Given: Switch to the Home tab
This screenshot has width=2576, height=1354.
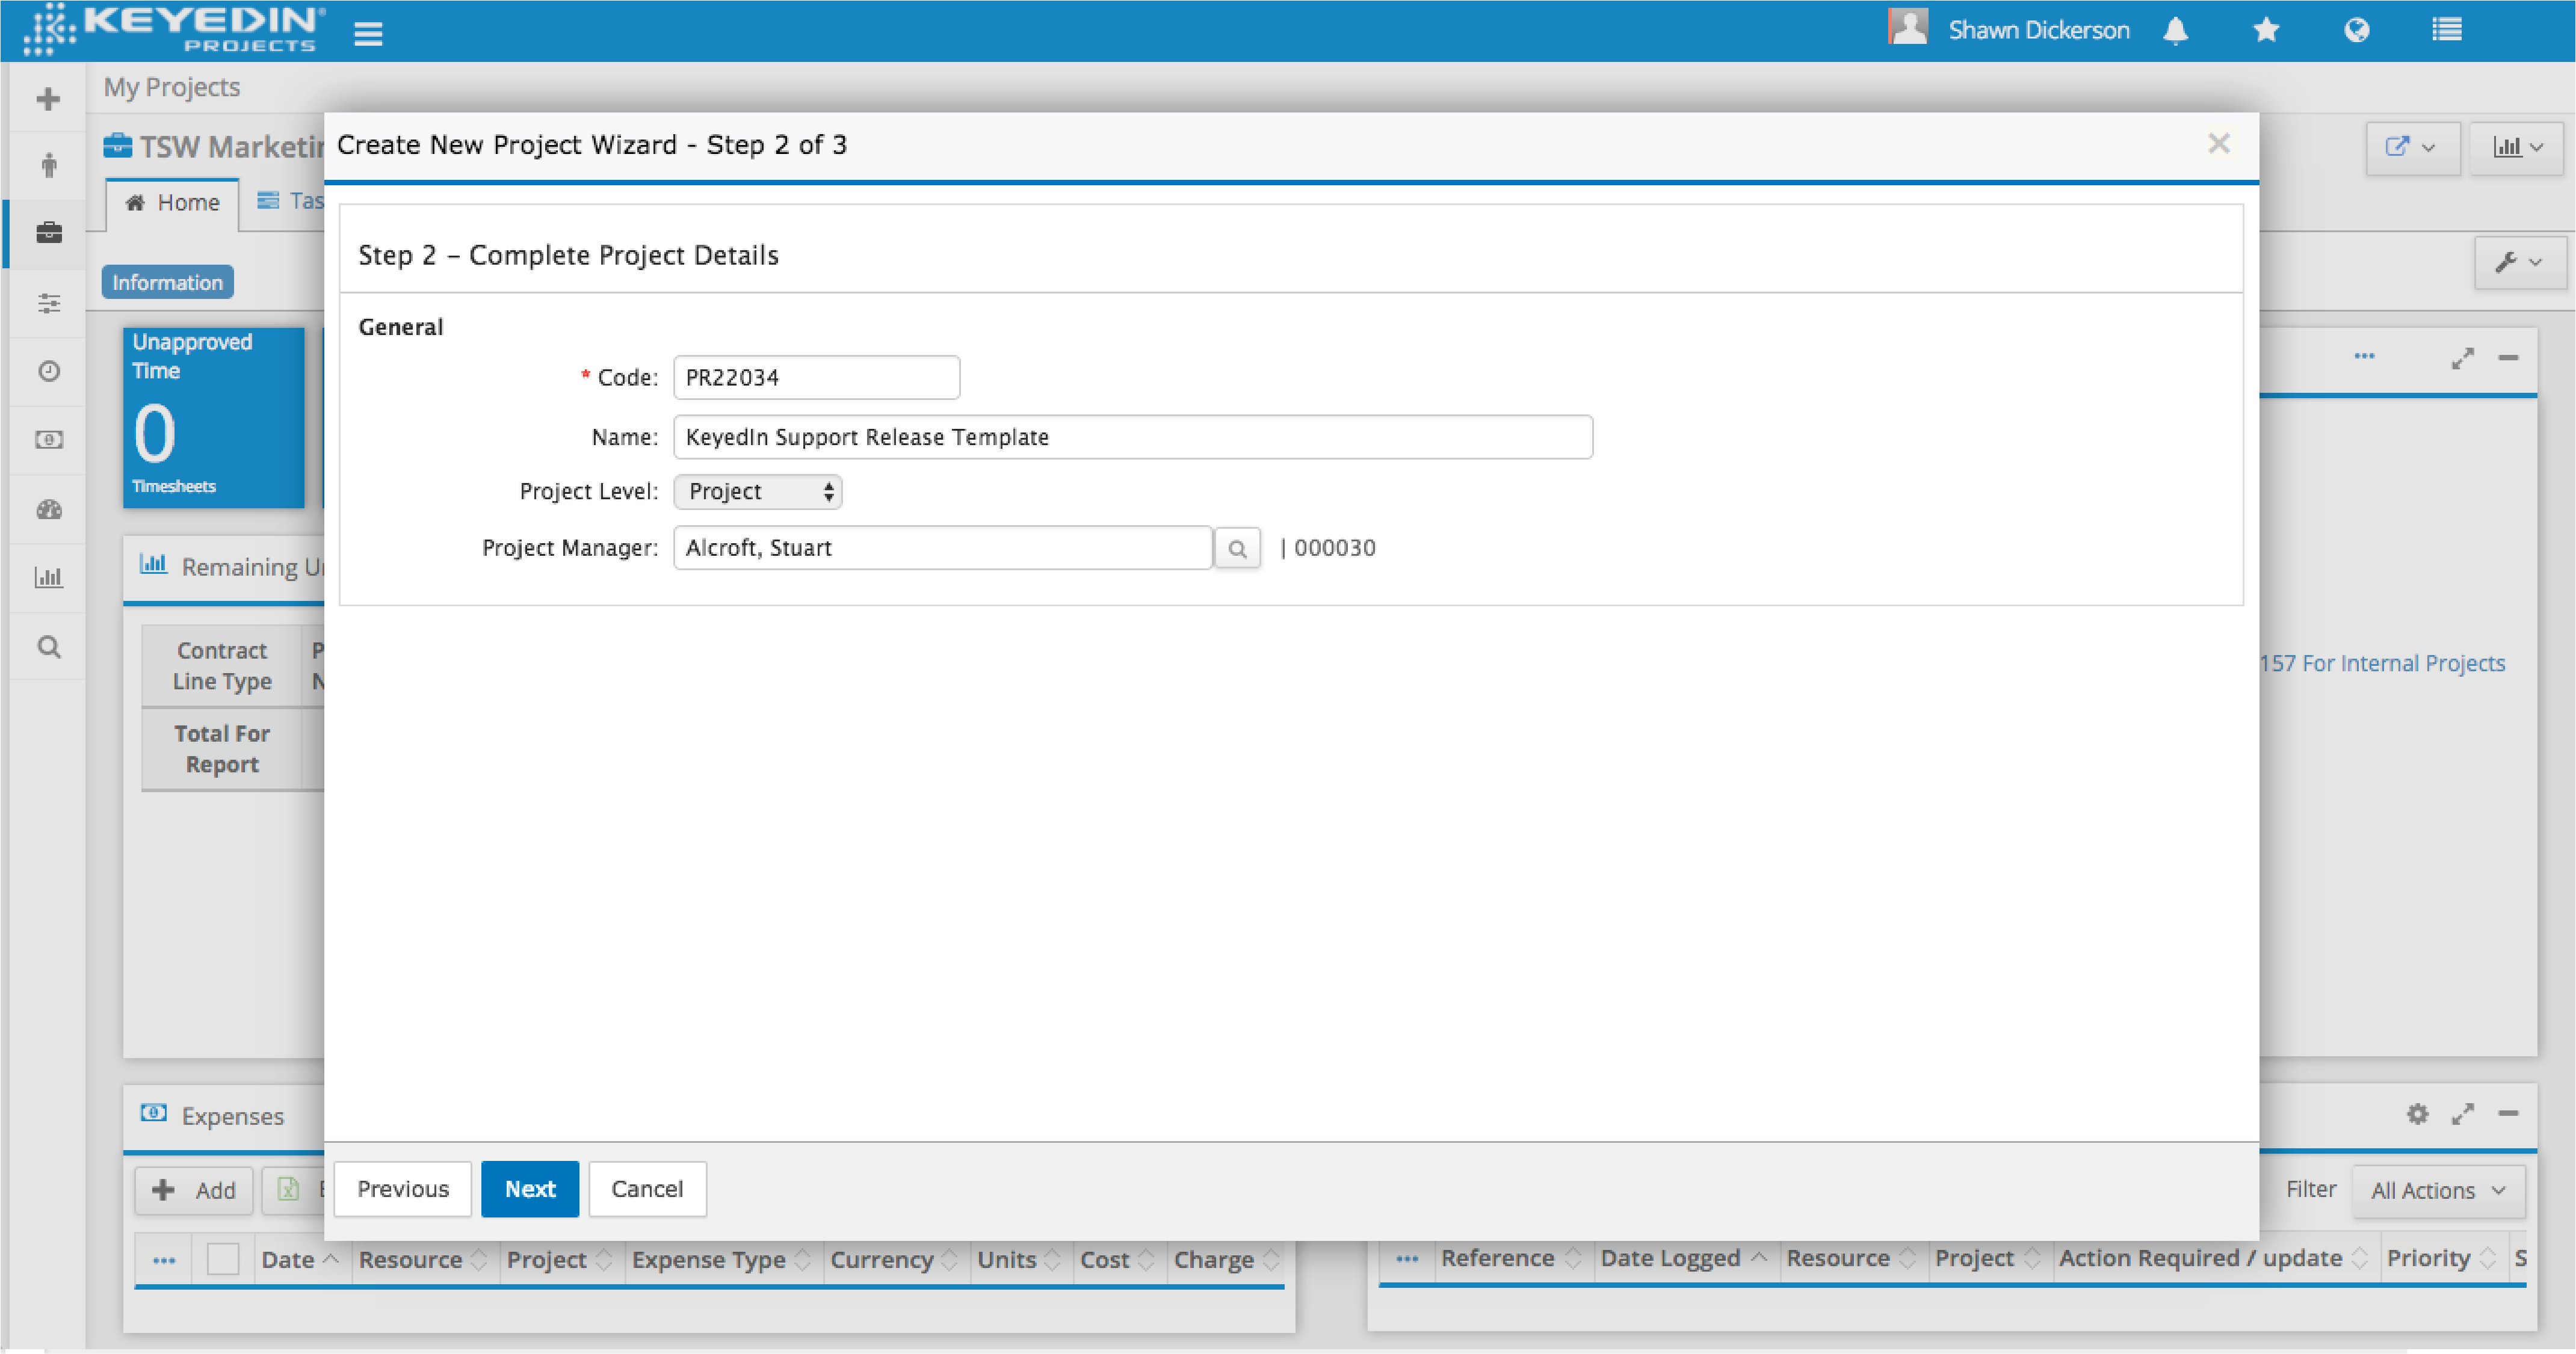Looking at the screenshot, I should tap(172, 203).
